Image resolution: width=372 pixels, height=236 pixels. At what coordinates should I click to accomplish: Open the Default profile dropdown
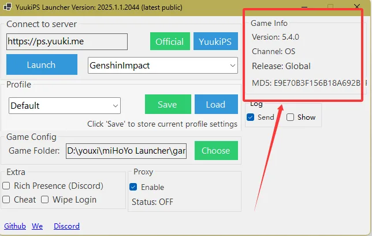coord(65,105)
